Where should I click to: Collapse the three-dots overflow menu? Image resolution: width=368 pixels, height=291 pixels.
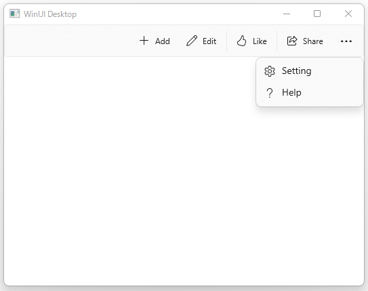click(346, 41)
